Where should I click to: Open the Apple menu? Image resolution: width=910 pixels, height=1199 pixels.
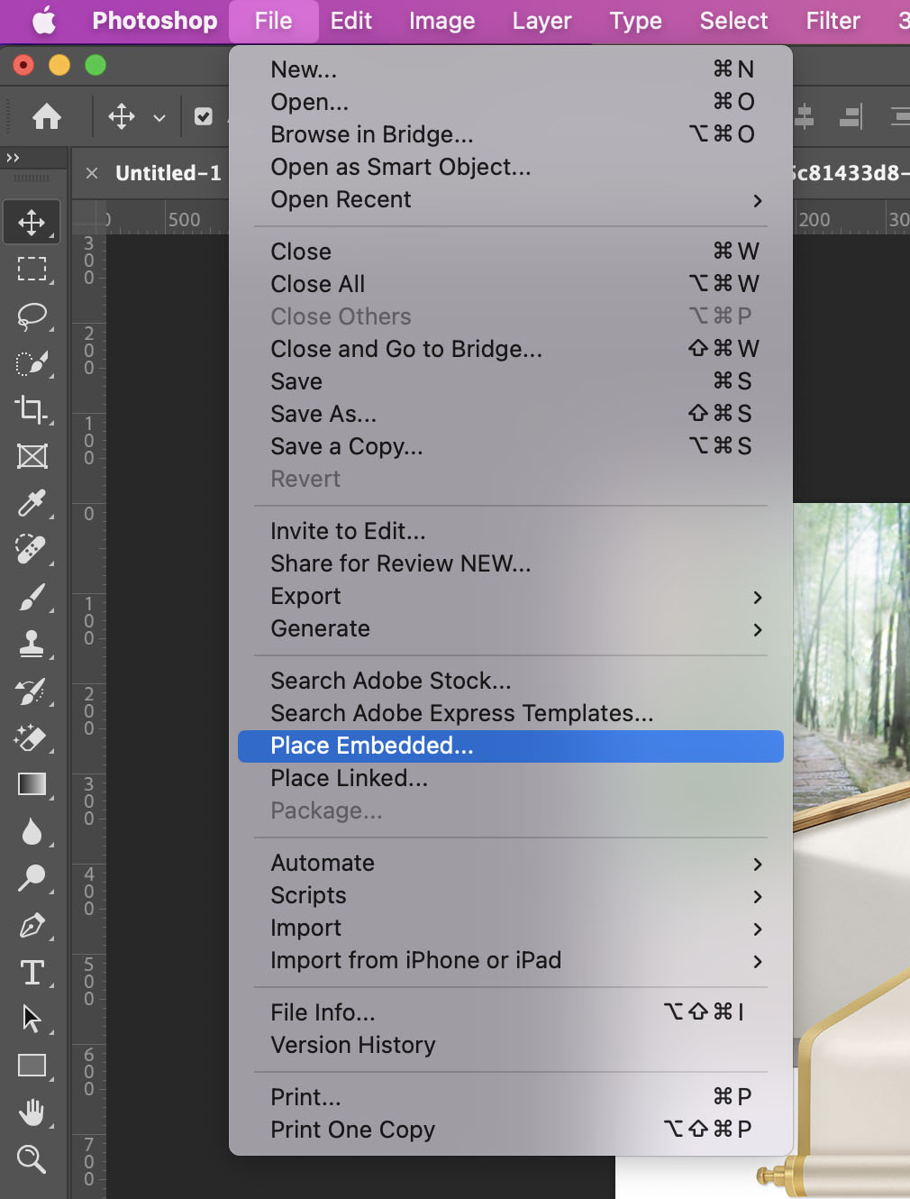click(43, 21)
